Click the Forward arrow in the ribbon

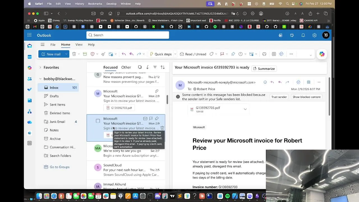(x=139, y=54)
